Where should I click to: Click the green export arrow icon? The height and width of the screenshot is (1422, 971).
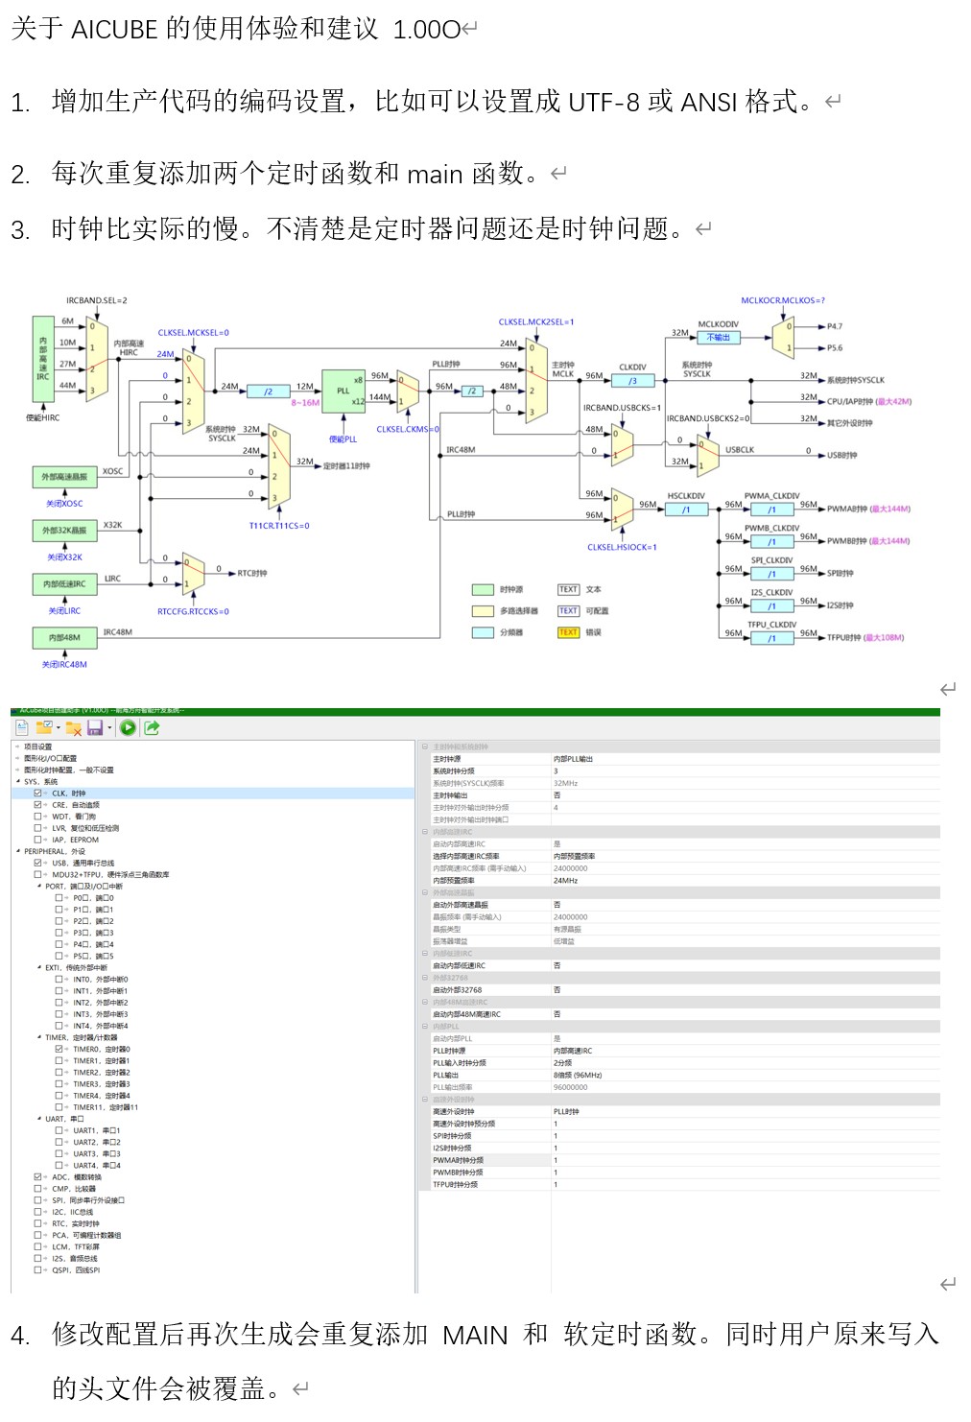[x=152, y=728]
